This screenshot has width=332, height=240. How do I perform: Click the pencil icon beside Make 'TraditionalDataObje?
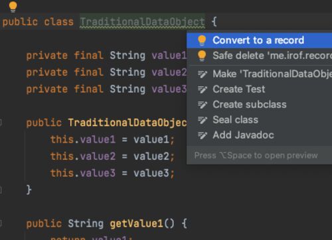coord(203,74)
